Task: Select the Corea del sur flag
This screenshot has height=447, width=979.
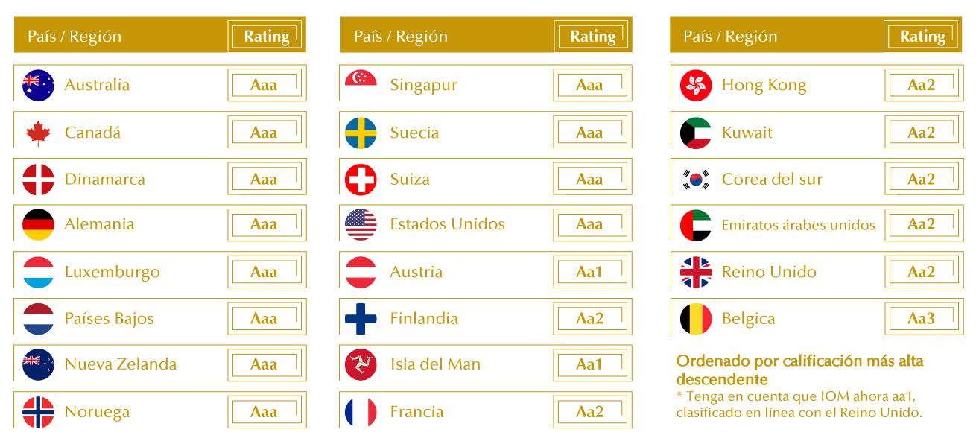Action: pos(696,179)
